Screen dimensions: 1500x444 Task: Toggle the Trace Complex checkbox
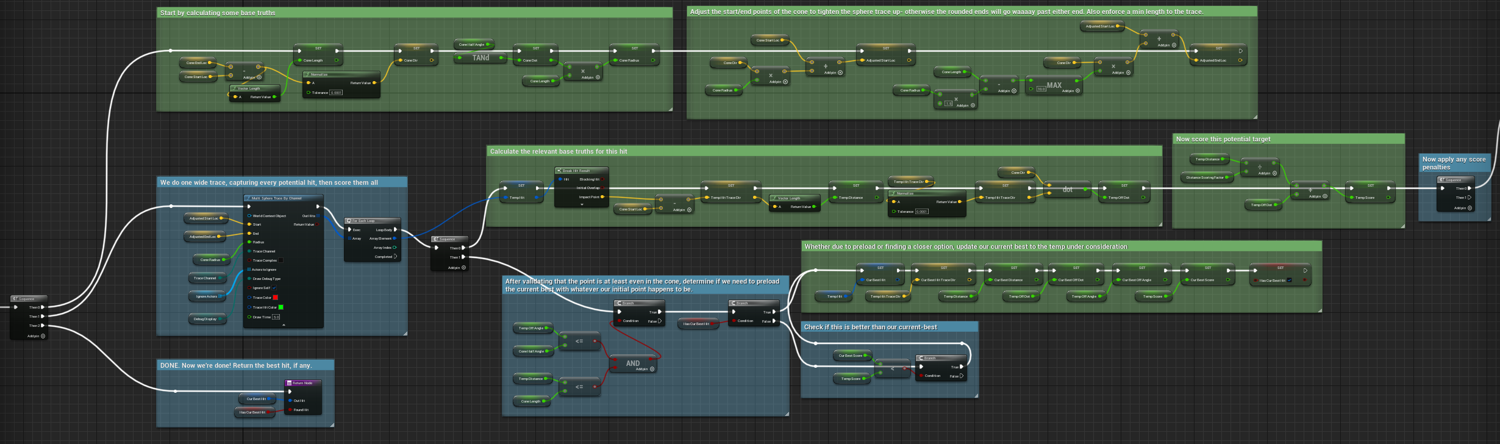pyautogui.click(x=280, y=260)
